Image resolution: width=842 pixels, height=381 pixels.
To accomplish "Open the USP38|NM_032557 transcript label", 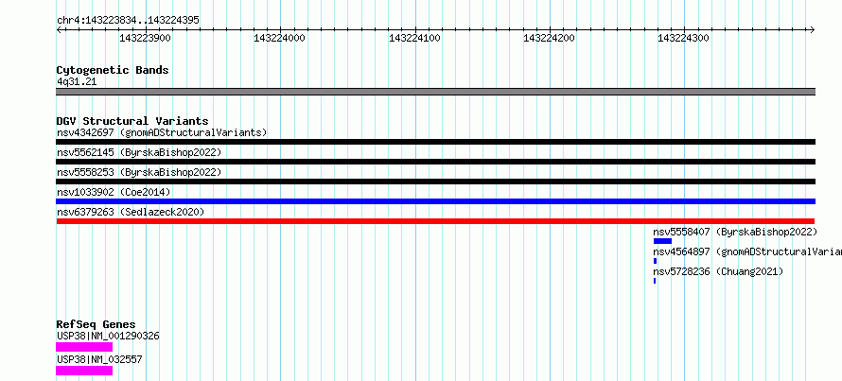I will tap(99, 359).
